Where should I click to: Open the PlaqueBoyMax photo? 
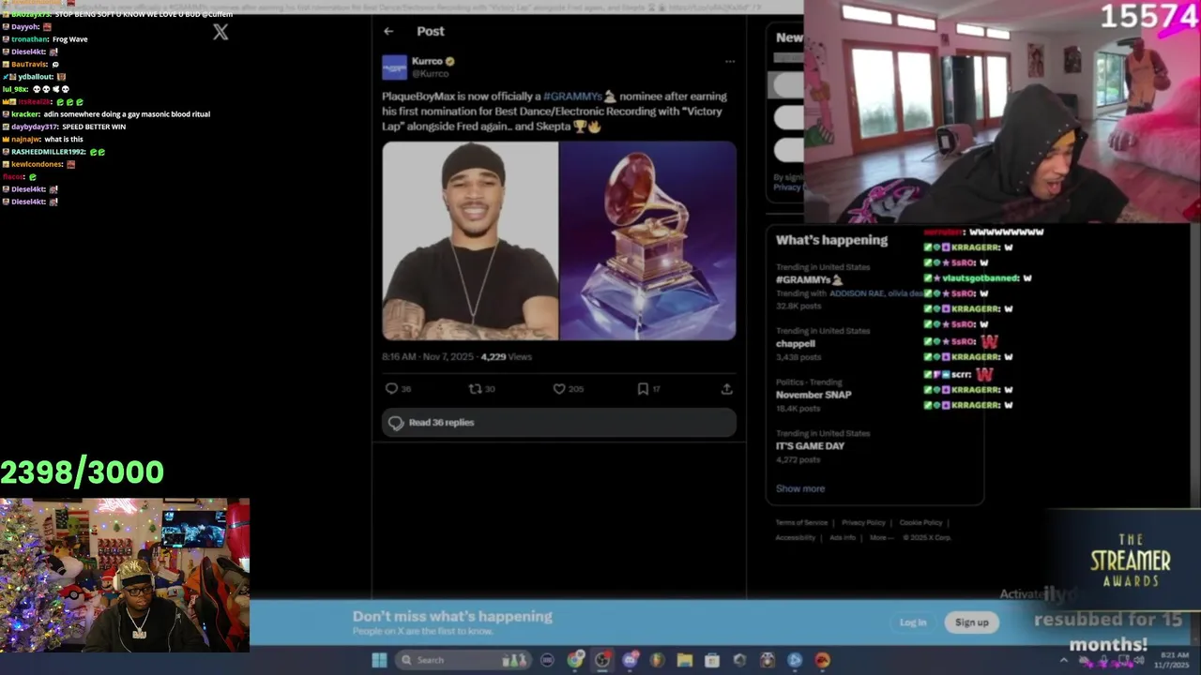470,241
